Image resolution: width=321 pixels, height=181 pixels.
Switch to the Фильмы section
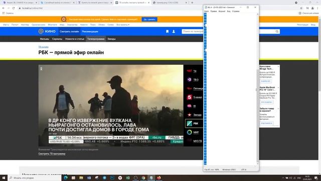(45, 39)
